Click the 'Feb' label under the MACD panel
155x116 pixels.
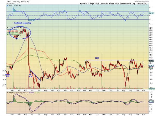pyautogui.click(x=85, y=115)
